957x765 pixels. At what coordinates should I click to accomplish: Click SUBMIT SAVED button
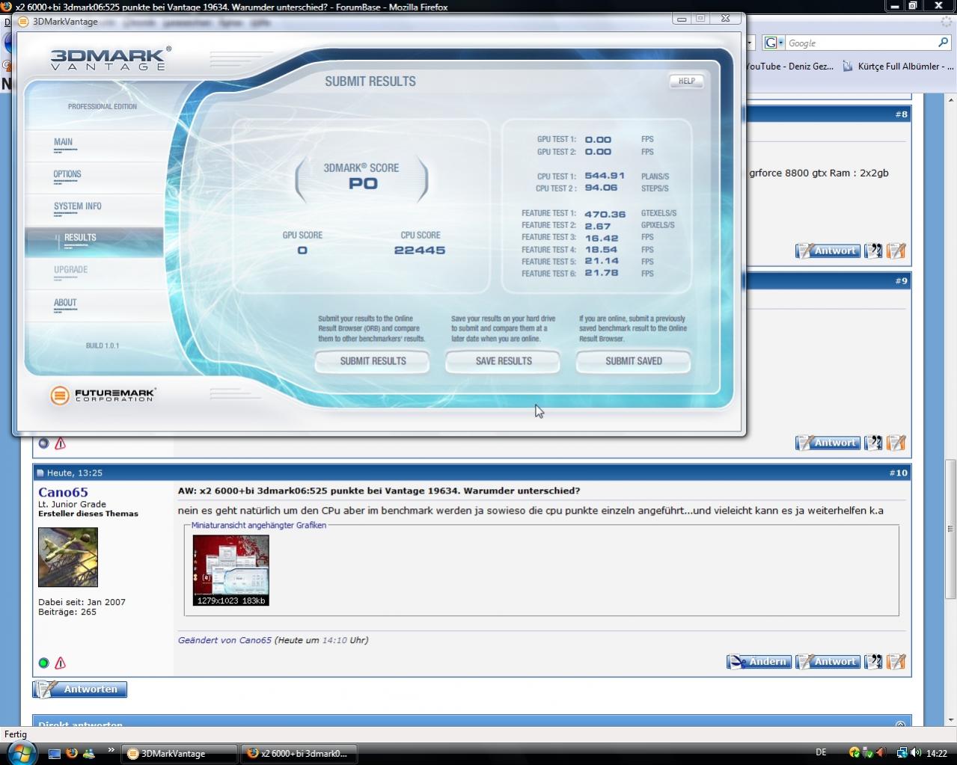click(634, 361)
